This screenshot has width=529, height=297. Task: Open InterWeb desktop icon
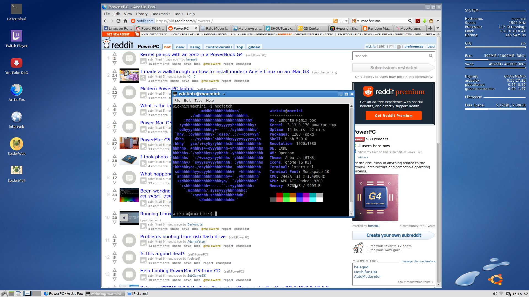point(16,120)
